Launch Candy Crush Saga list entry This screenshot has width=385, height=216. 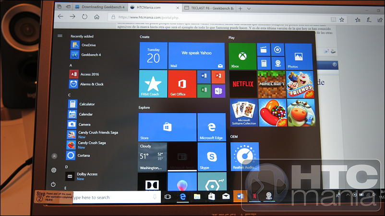(86, 145)
